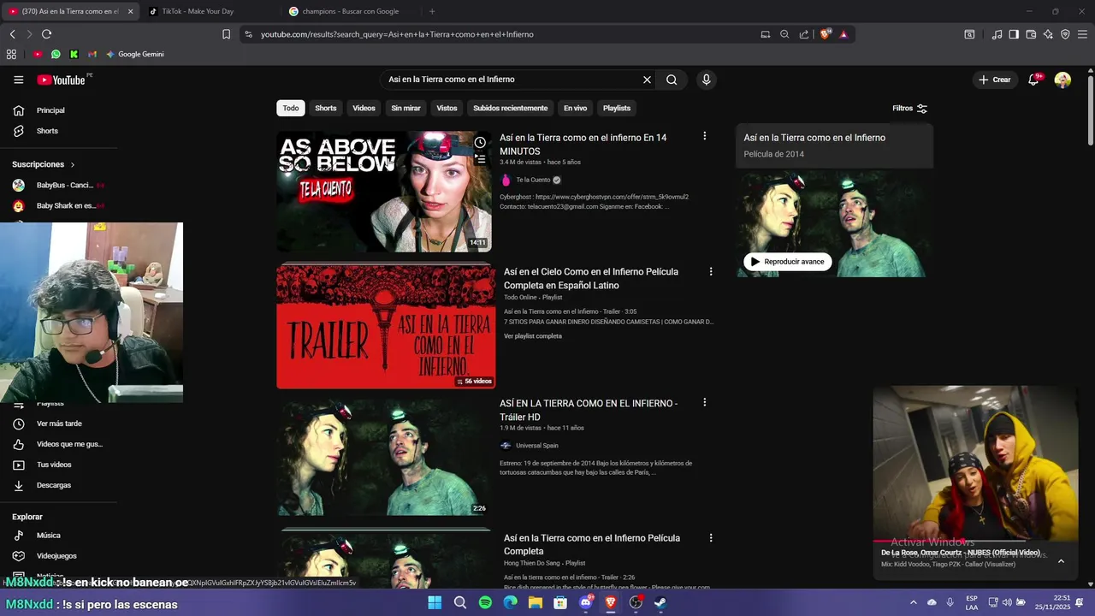Image resolution: width=1095 pixels, height=616 pixels.
Task: Open the YouTube hamburger guide menu
Action: tap(19, 80)
